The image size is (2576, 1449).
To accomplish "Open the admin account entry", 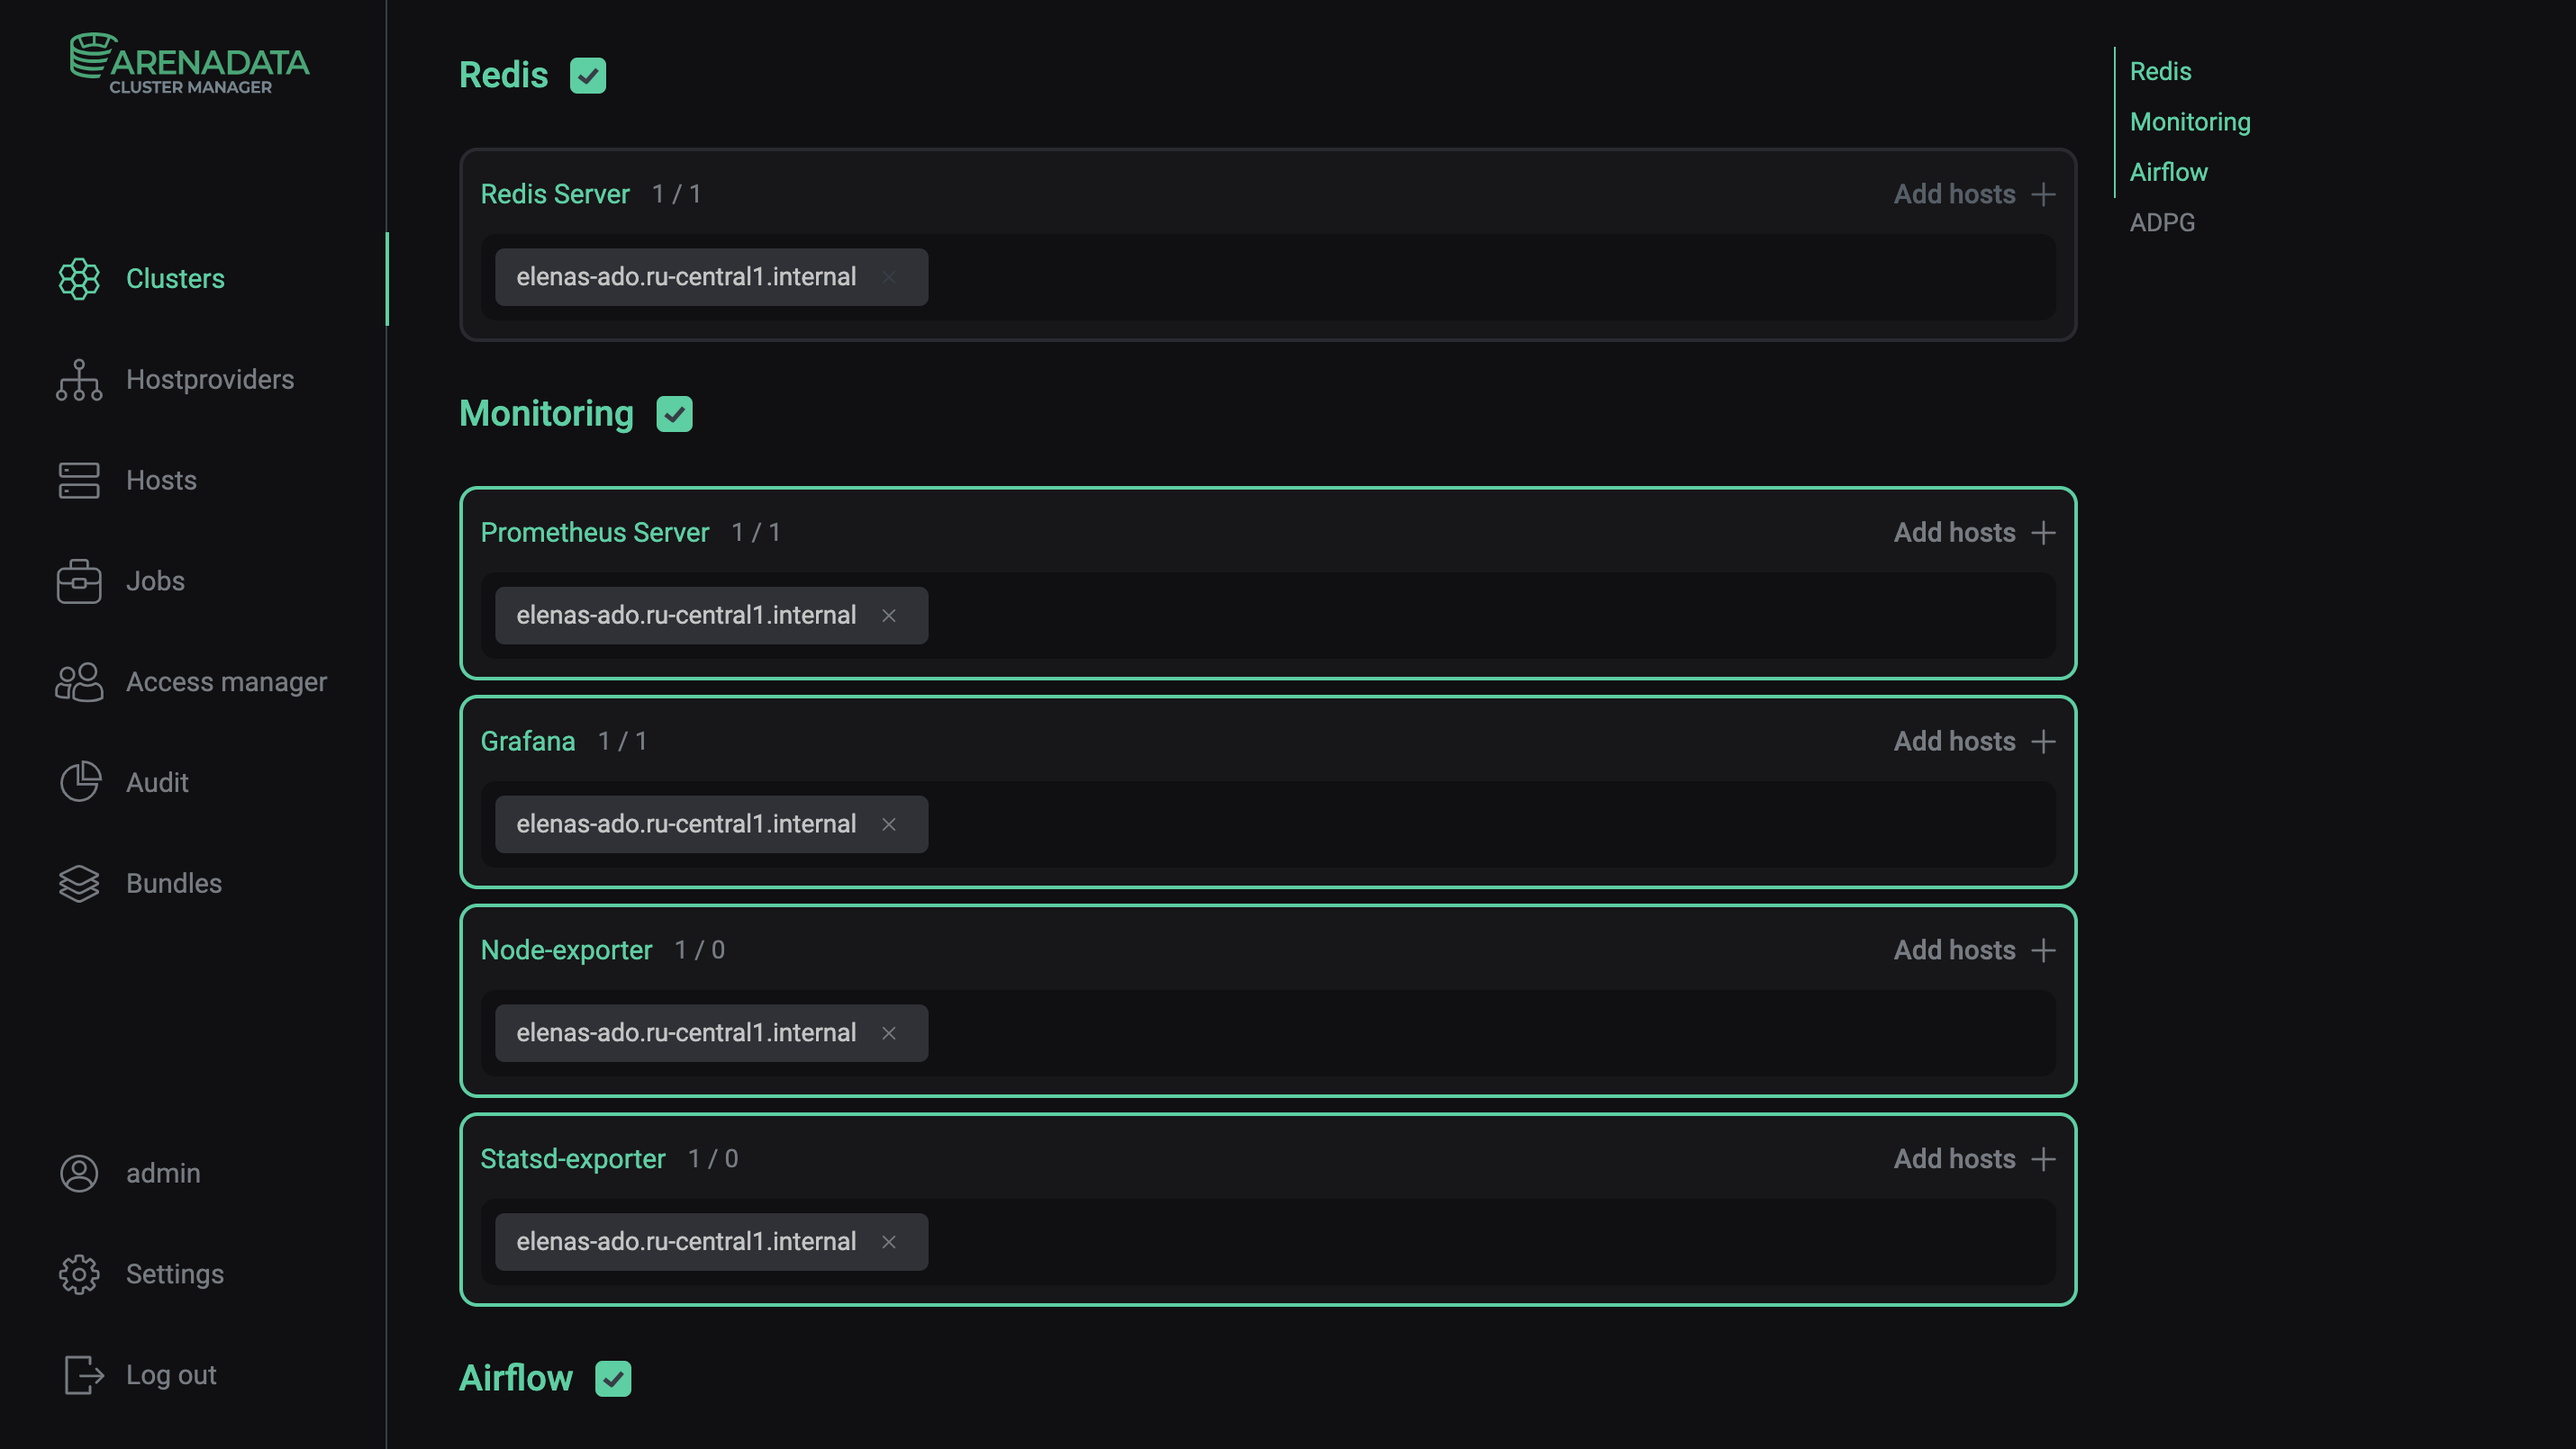I will (x=162, y=1174).
